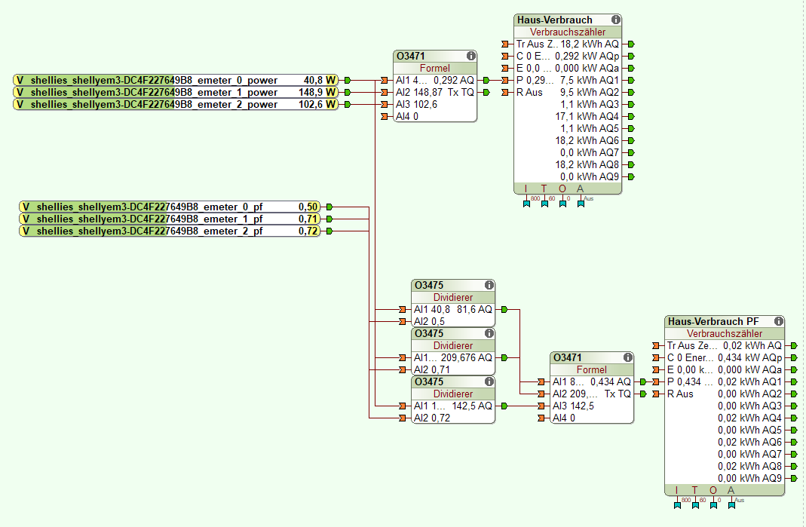This screenshot has width=806, height=527.
Task: Click 0,000 kW AQa row in Haus-Verbrauch
Action: pos(587,68)
